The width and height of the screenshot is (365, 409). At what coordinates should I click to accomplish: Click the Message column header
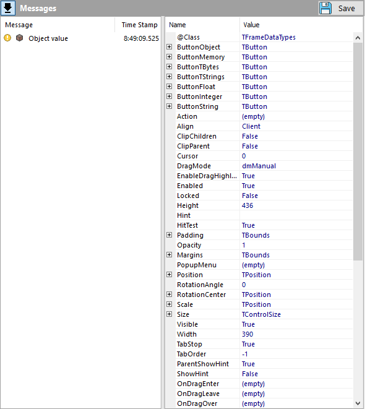(x=58, y=25)
